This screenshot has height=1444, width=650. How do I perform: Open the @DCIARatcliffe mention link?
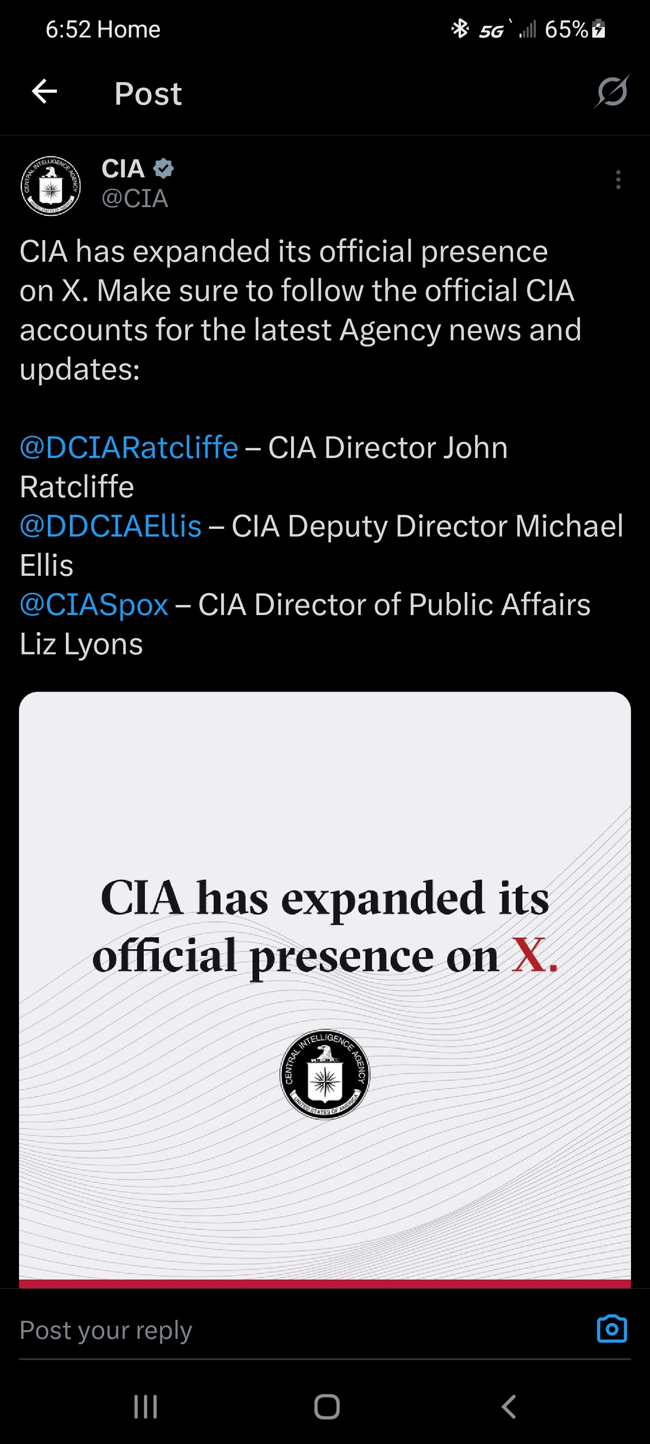tap(129, 447)
